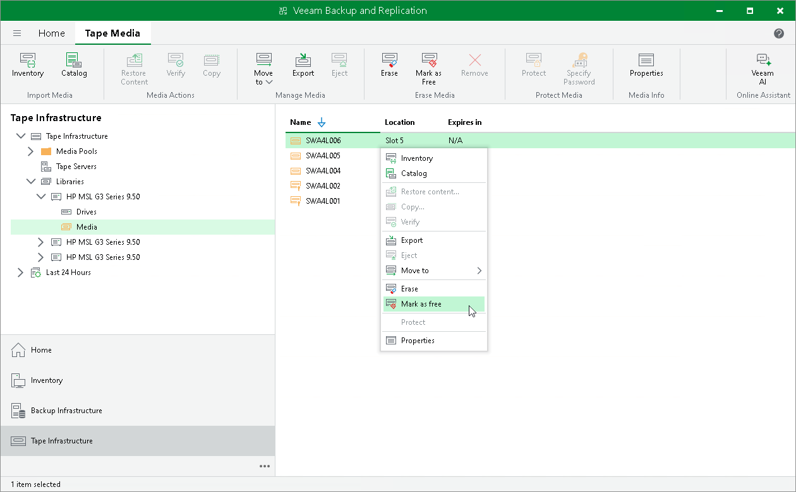Open the Backup Infrastructure pane
Viewport: 796px width, 492px height.
[138, 411]
